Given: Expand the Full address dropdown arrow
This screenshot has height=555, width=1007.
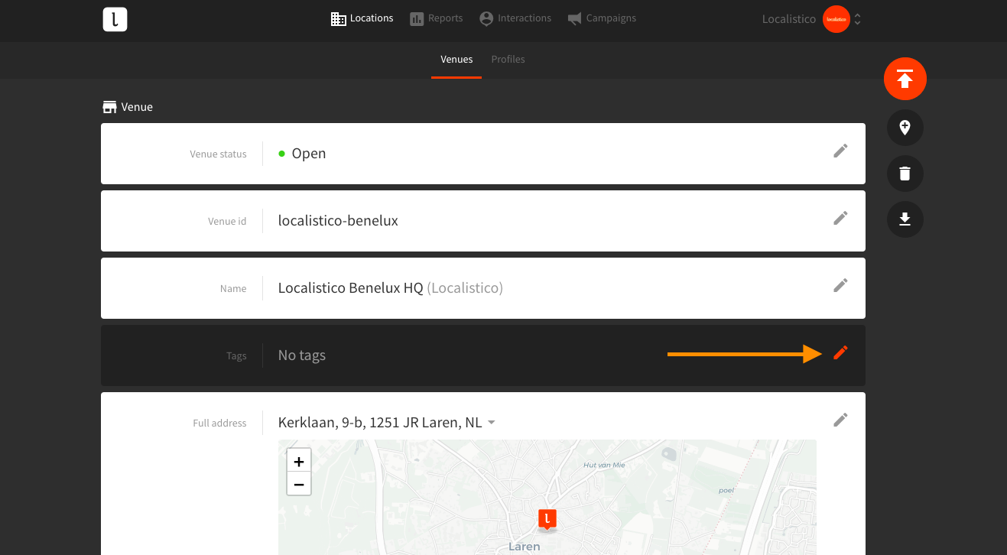Looking at the screenshot, I should [x=491, y=423].
